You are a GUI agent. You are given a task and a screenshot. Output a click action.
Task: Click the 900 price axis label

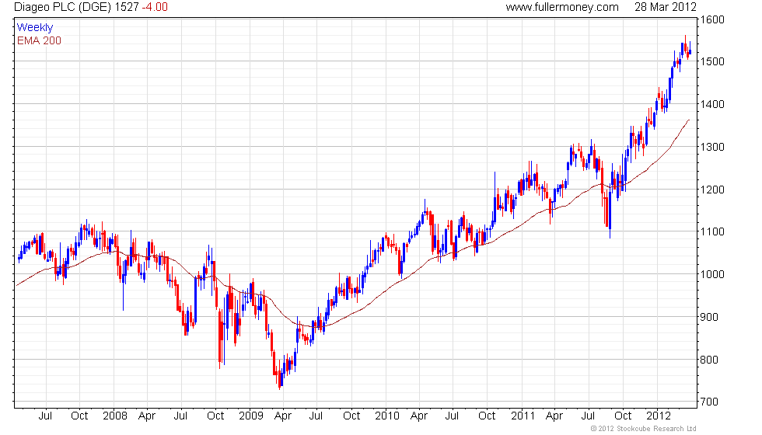click(x=709, y=317)
